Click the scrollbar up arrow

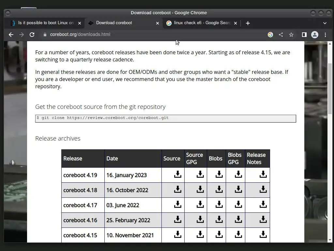coord(330,44)
